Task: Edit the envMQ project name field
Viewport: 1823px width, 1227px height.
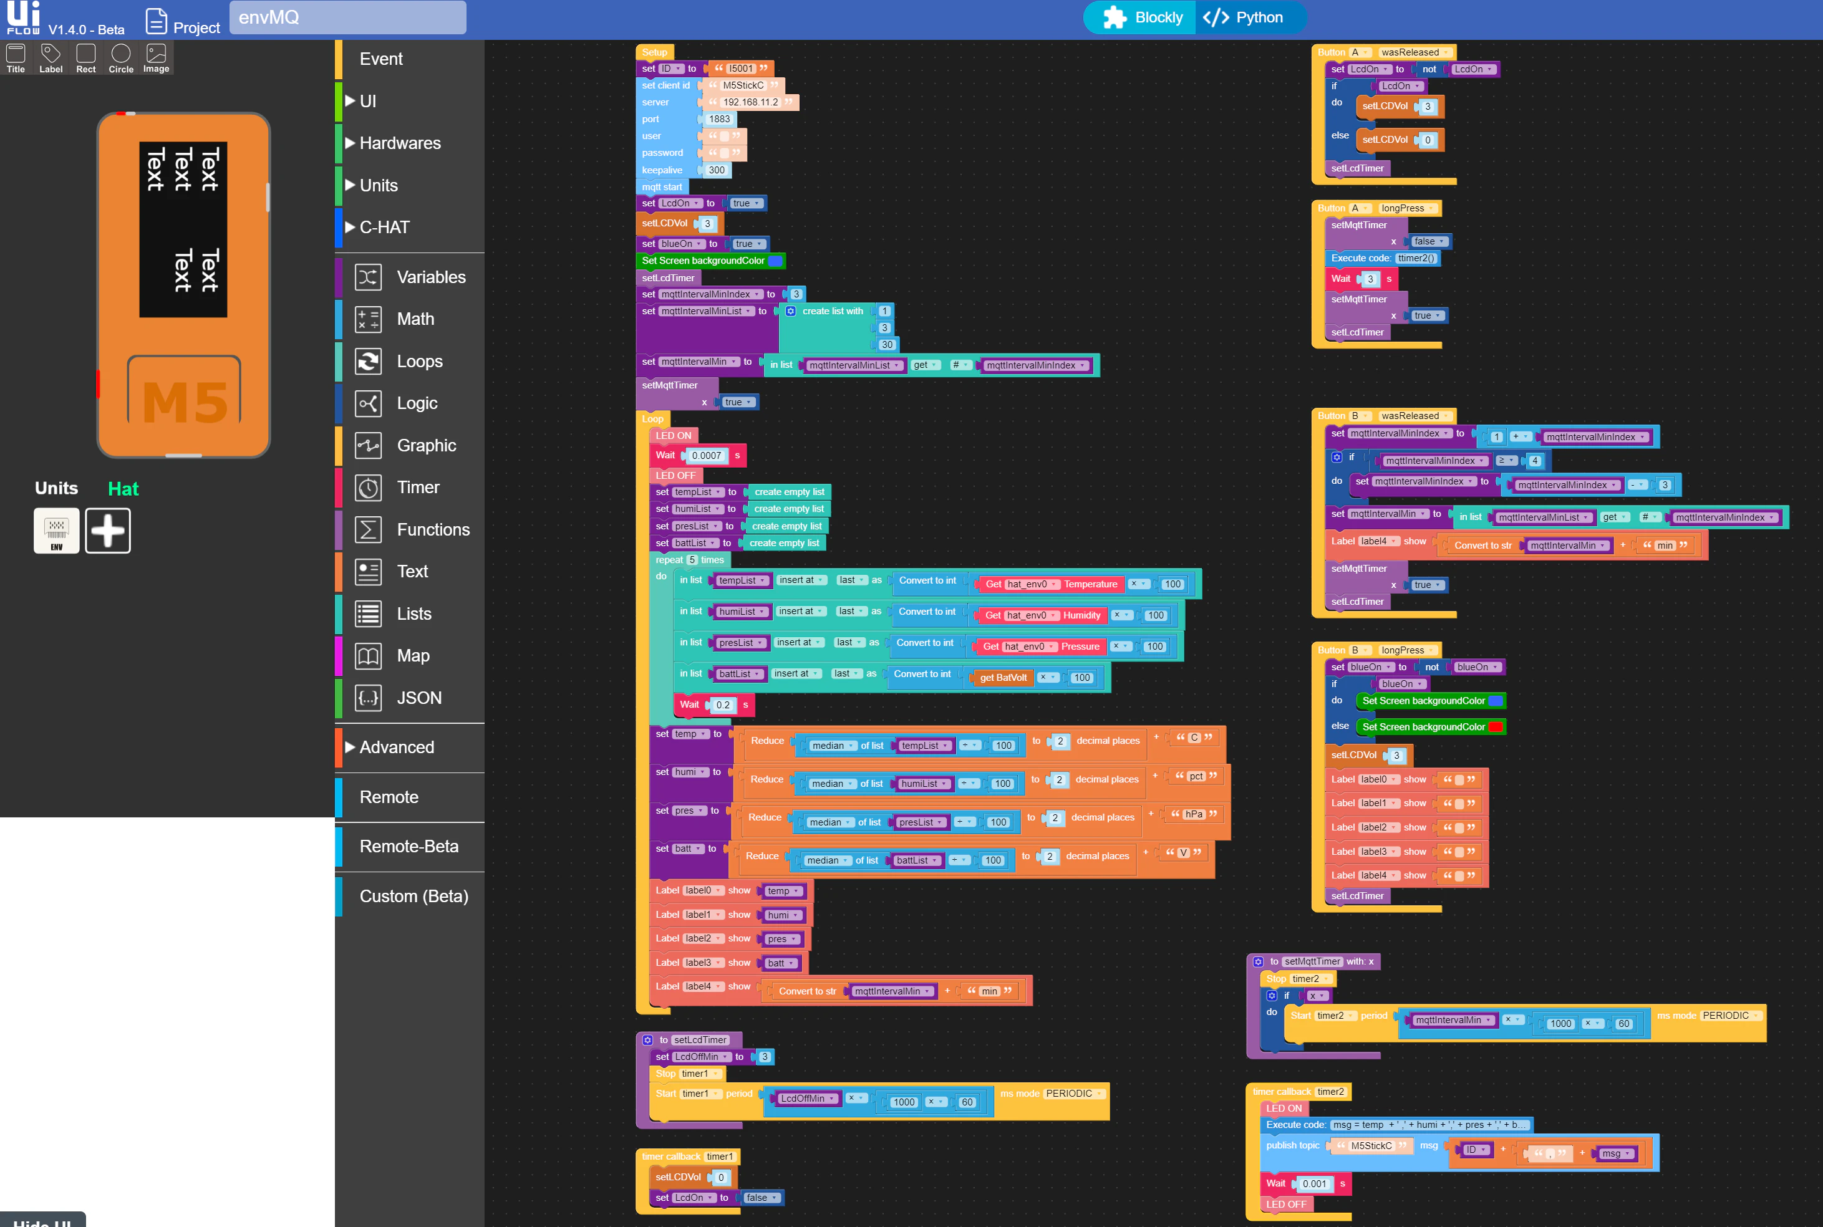Action: 347,17
